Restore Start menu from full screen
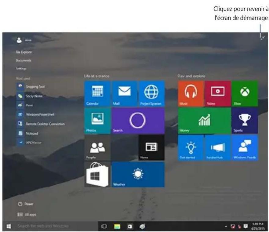The height and width of the screenshot is (232, 269). tap(263, 38)
